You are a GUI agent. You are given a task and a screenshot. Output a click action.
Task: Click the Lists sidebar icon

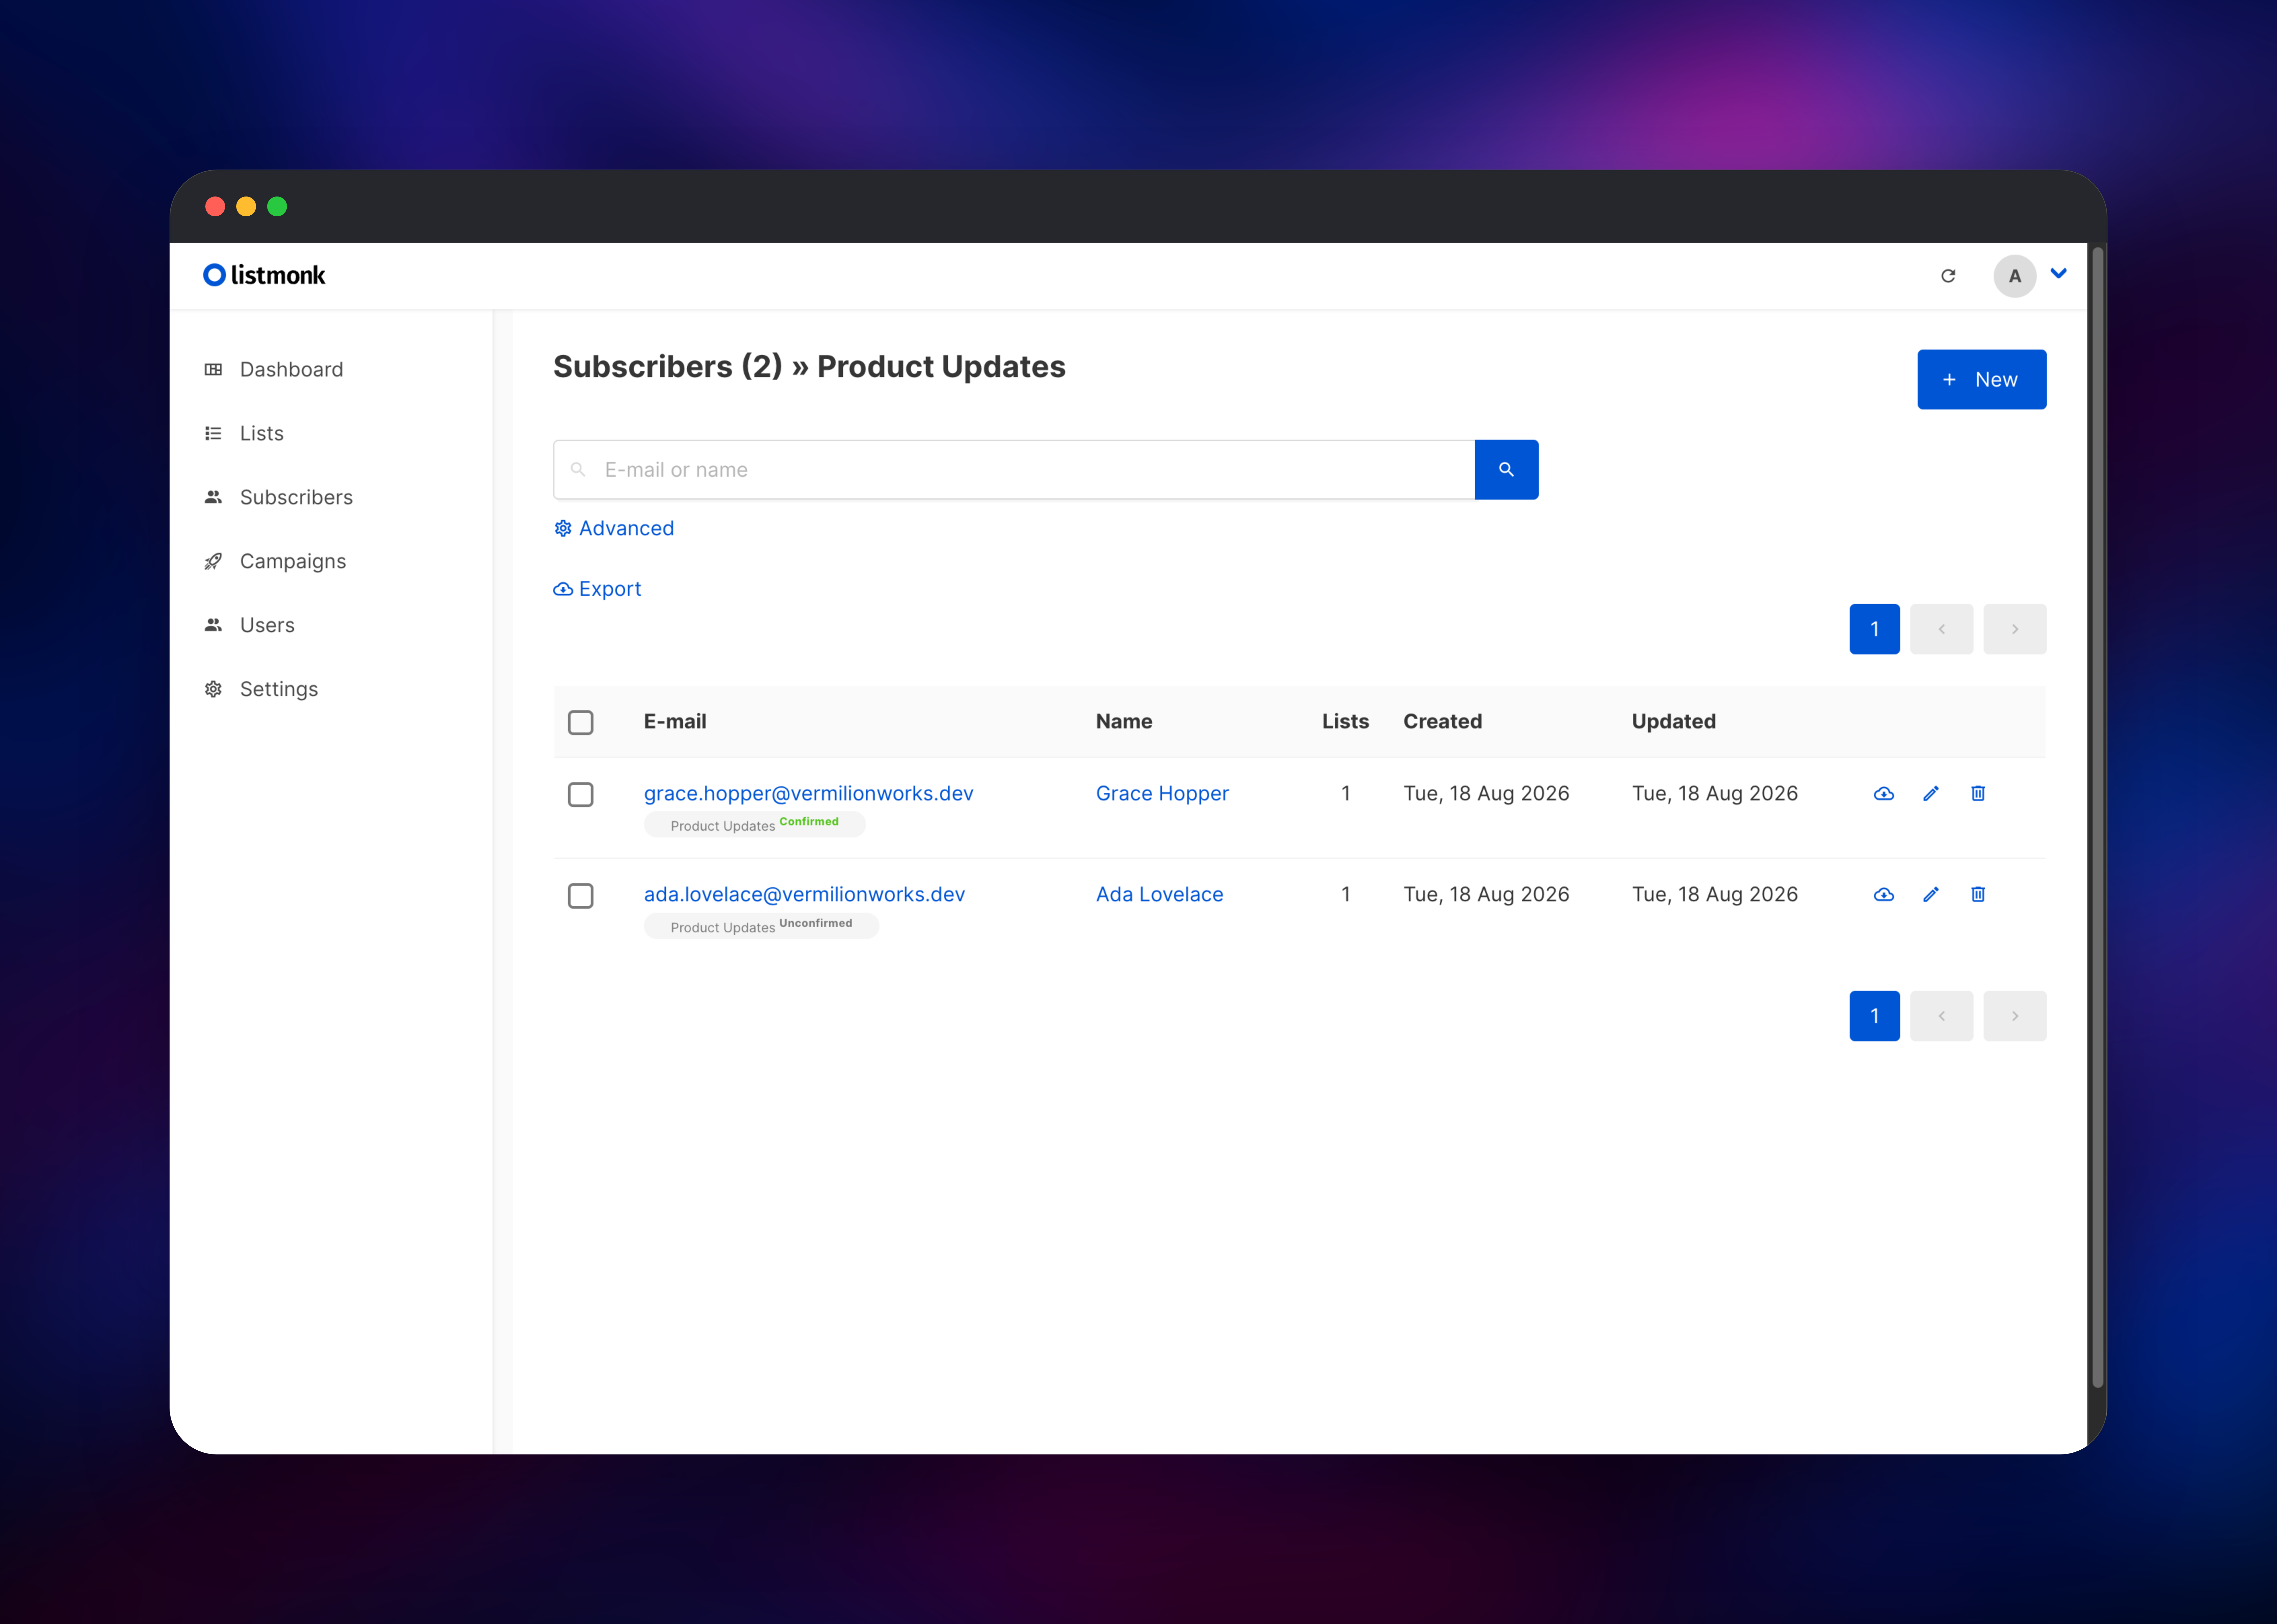point(213,434)
